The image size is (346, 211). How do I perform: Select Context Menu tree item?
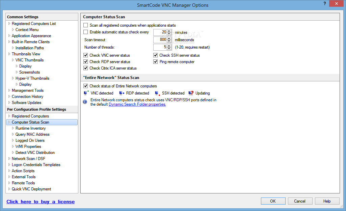(27, 30)
